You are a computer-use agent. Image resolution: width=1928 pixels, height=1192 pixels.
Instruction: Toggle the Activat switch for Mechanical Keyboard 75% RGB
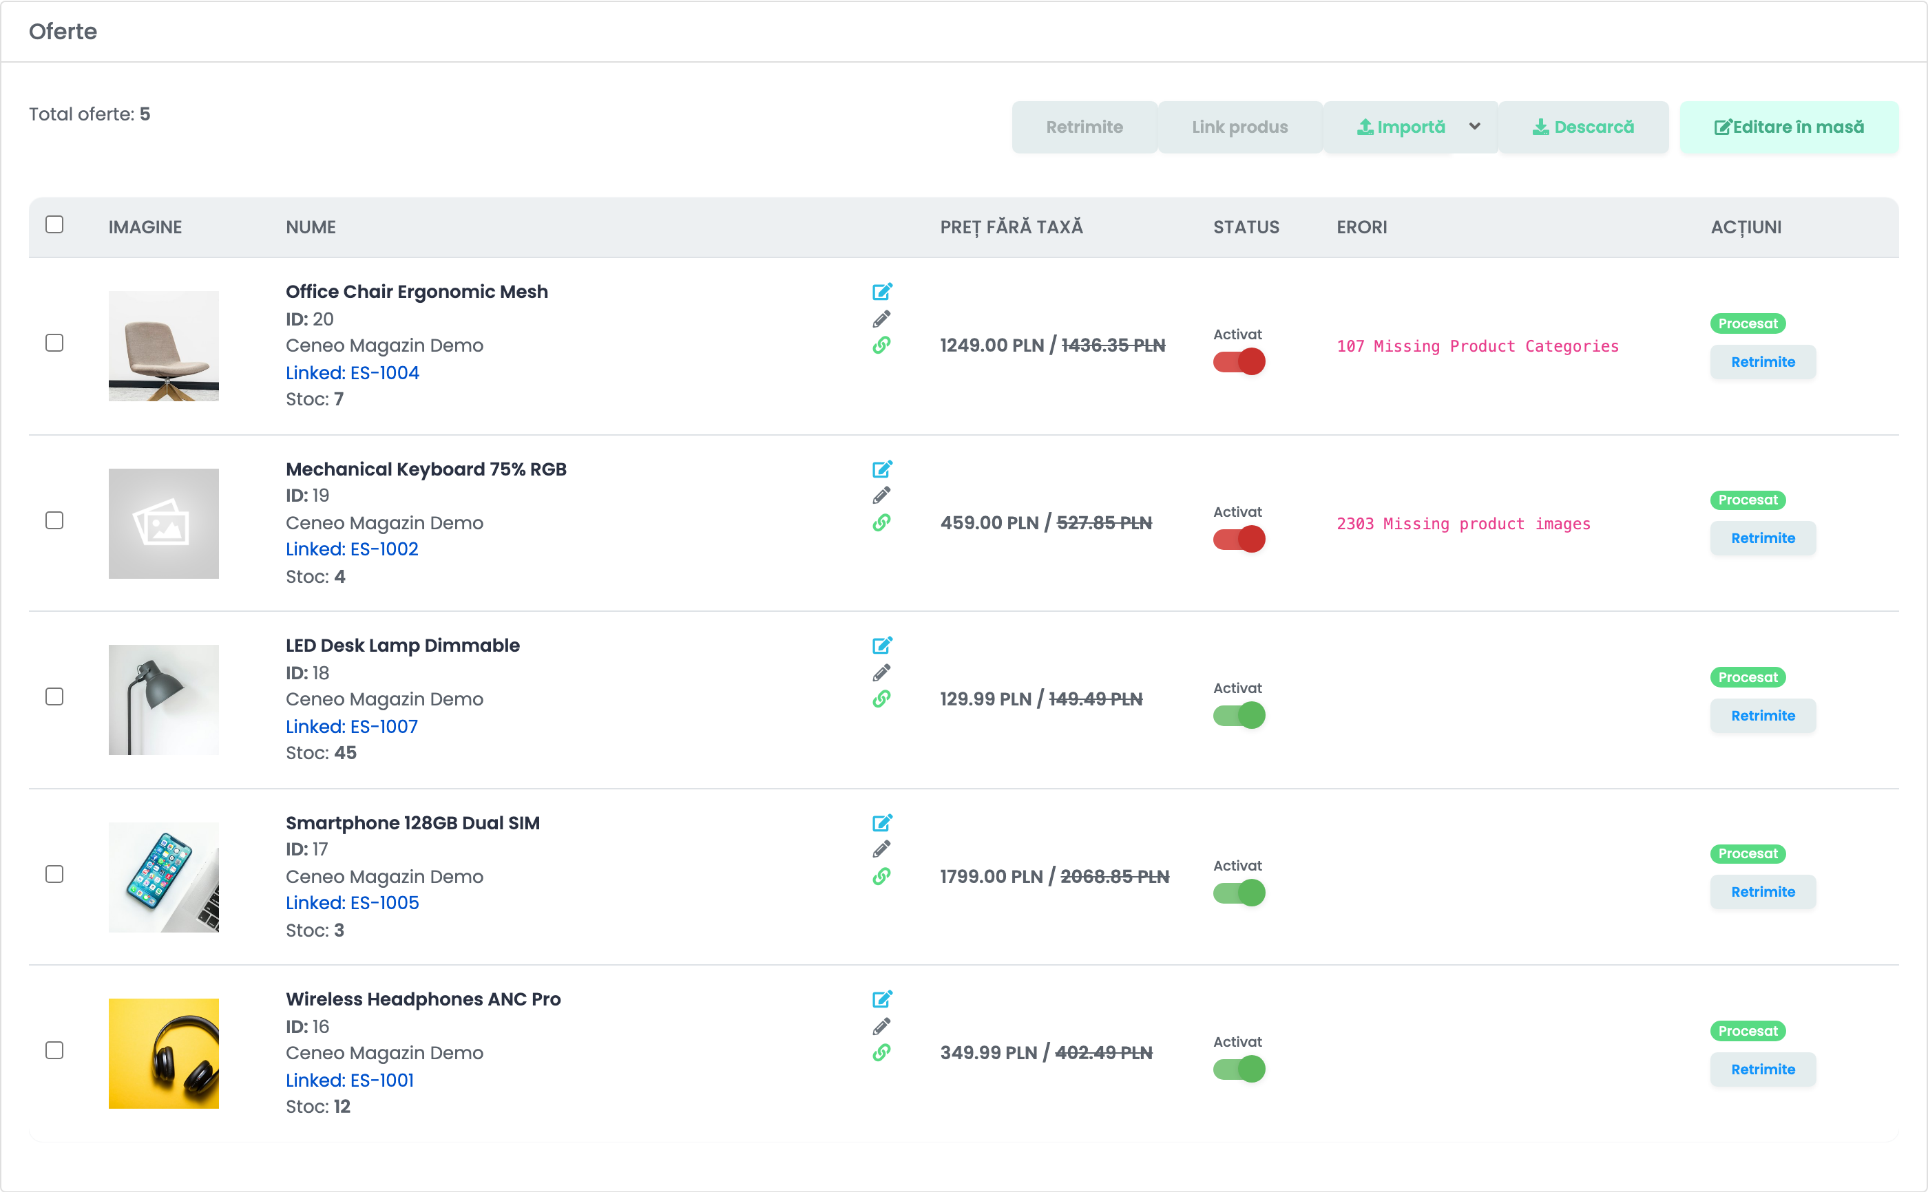click(x=1239, y=540)
